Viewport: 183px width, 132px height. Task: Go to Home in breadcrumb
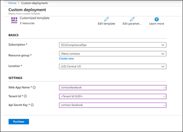13,3
